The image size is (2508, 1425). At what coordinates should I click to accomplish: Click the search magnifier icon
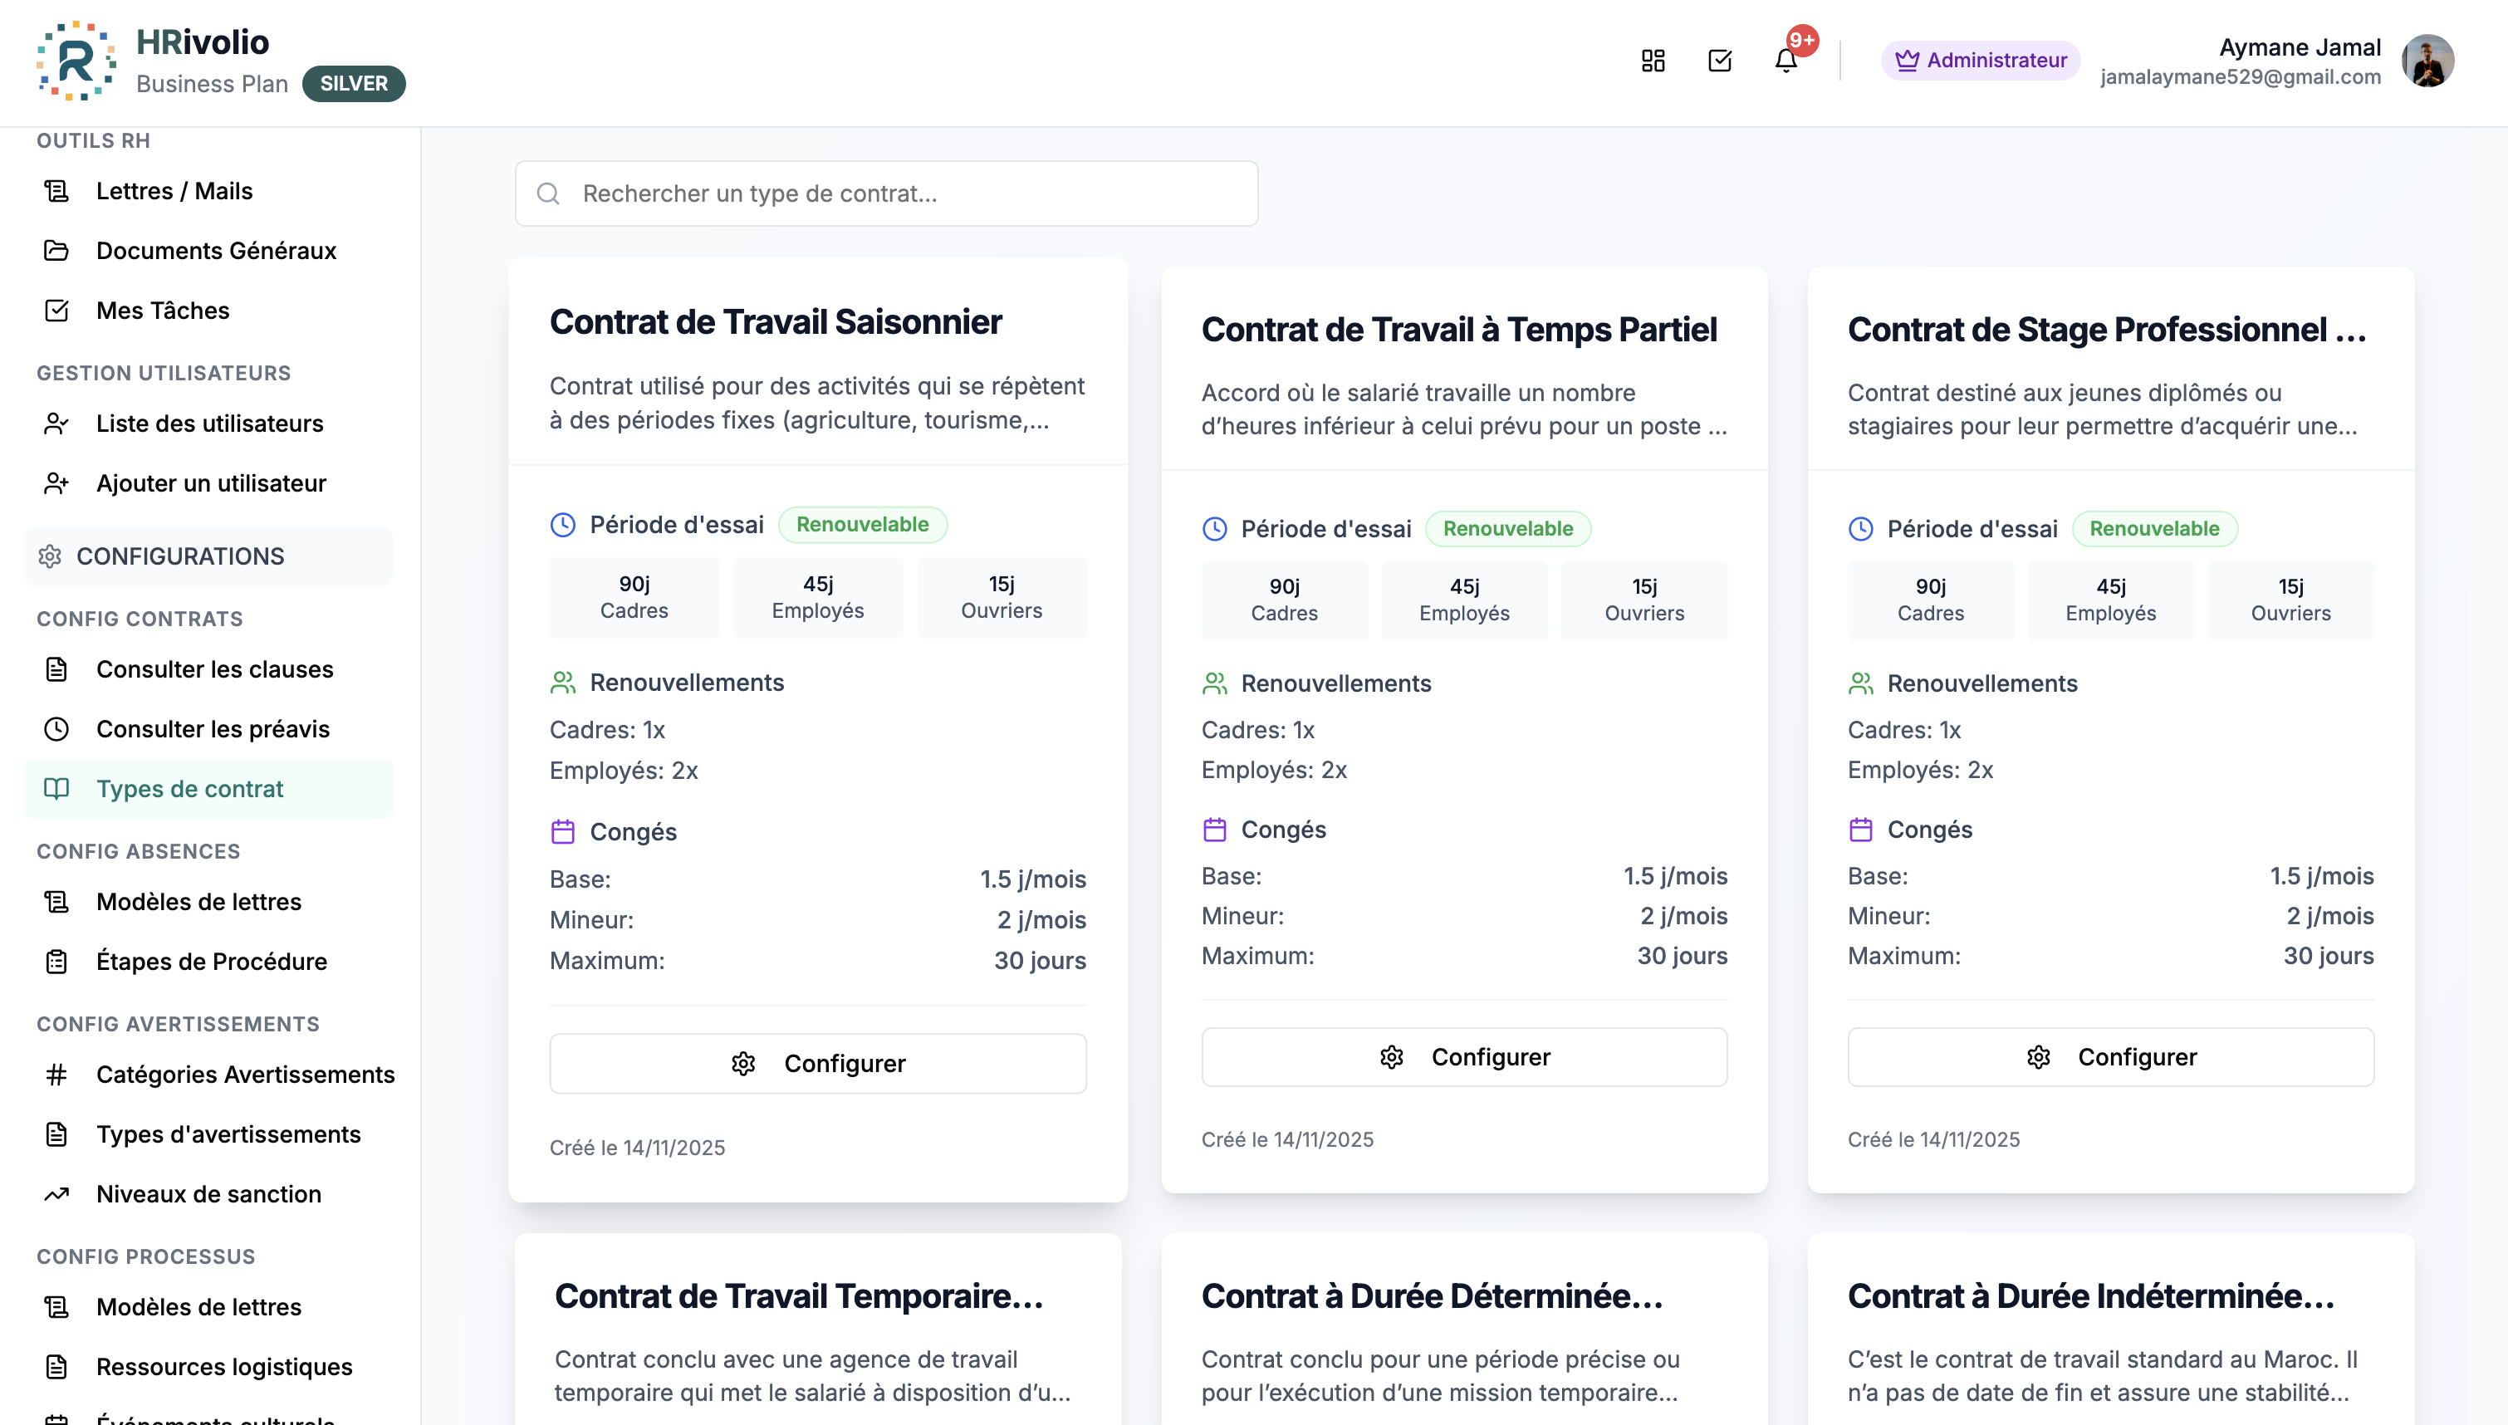[x=548, y=193]
